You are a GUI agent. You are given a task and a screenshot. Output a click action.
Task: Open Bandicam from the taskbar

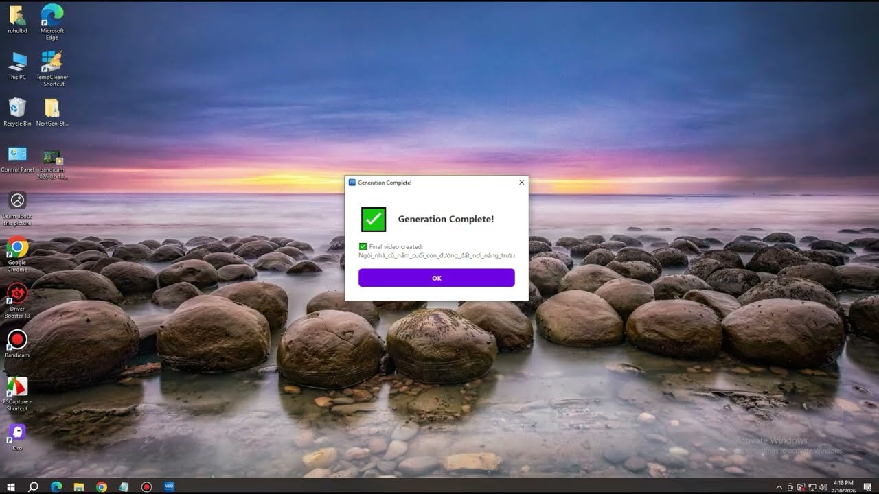146,486
